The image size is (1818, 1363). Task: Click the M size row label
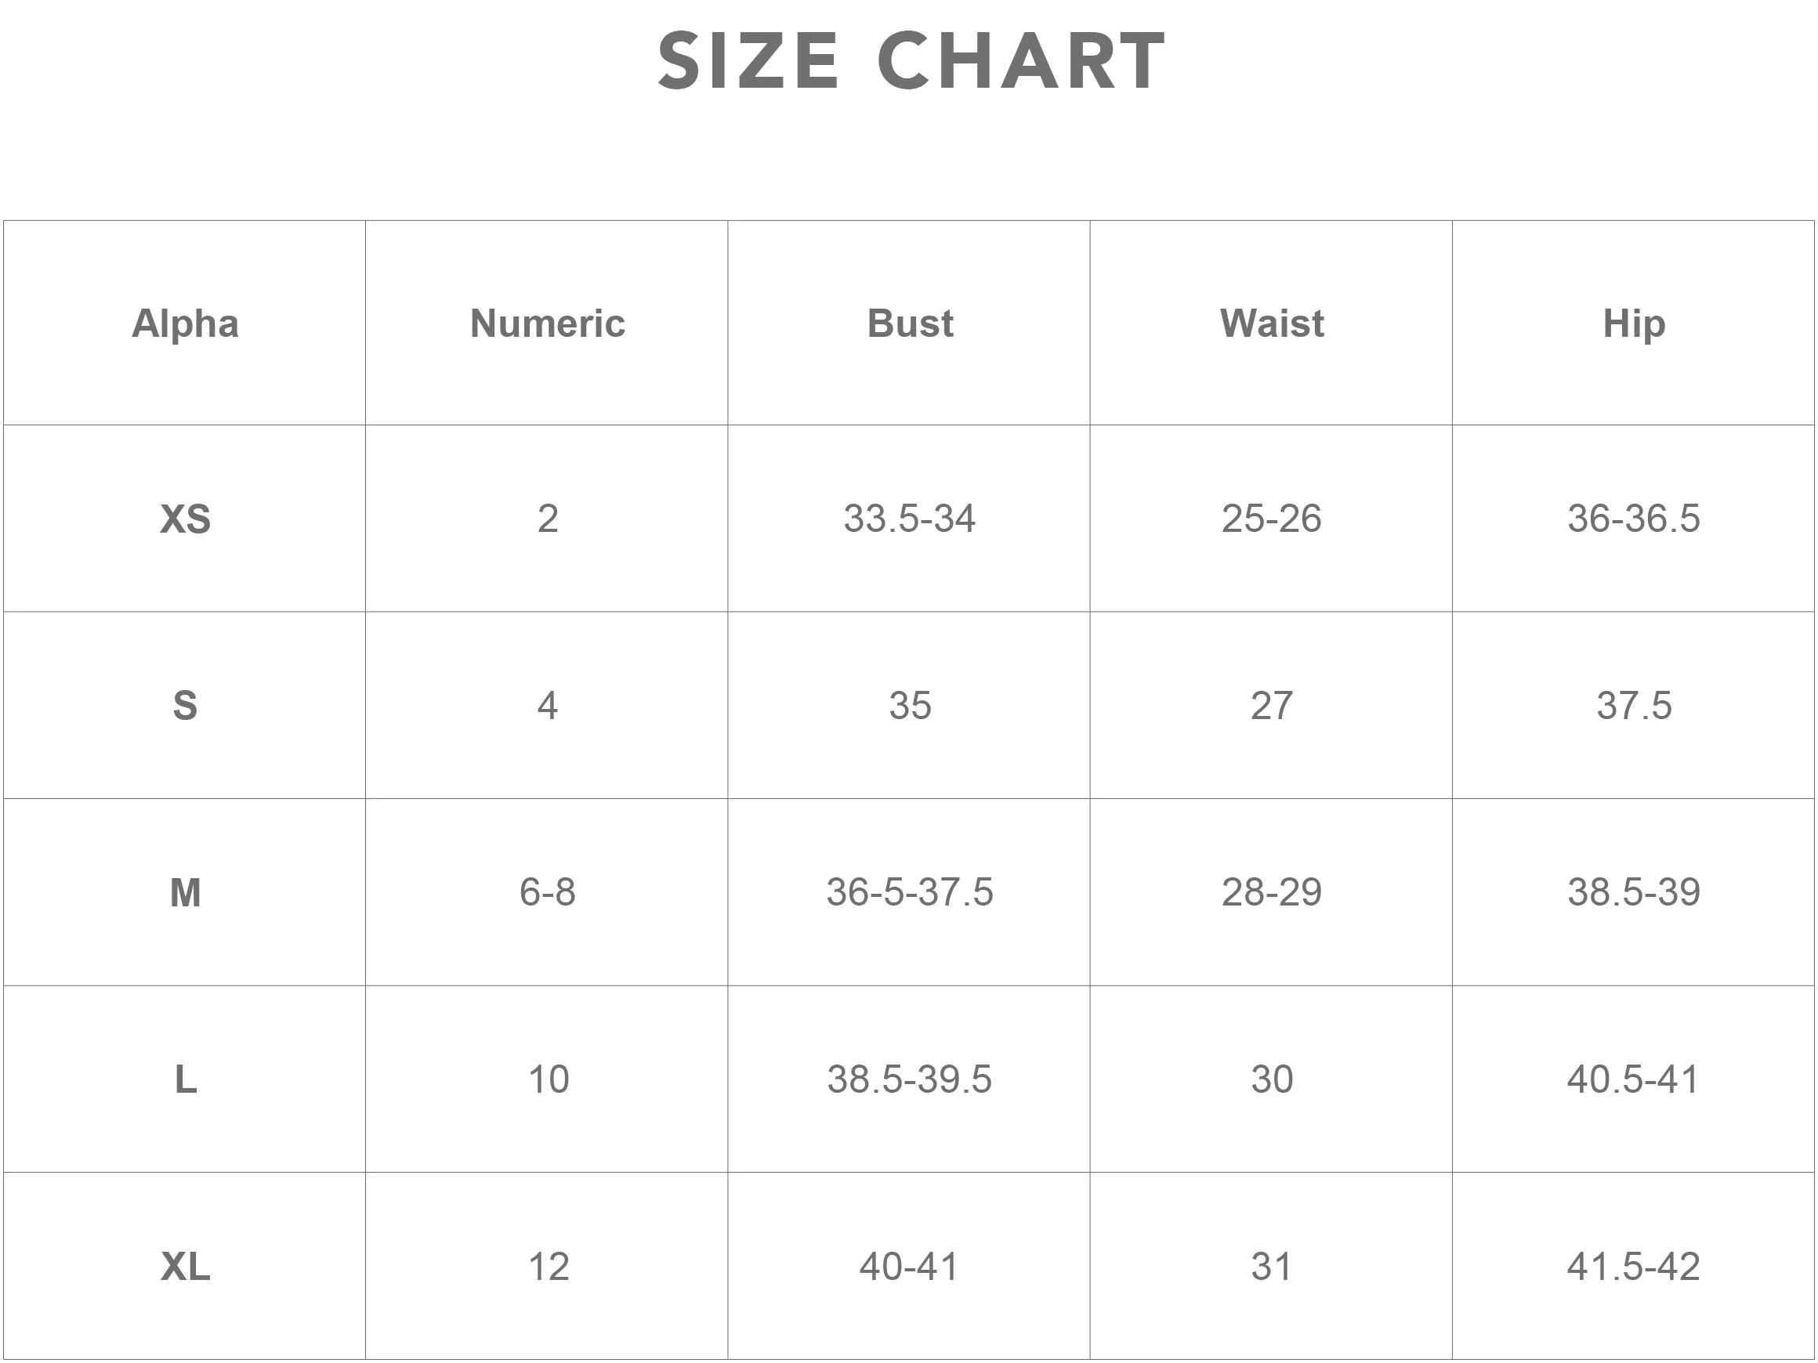[x=185, y=892]
